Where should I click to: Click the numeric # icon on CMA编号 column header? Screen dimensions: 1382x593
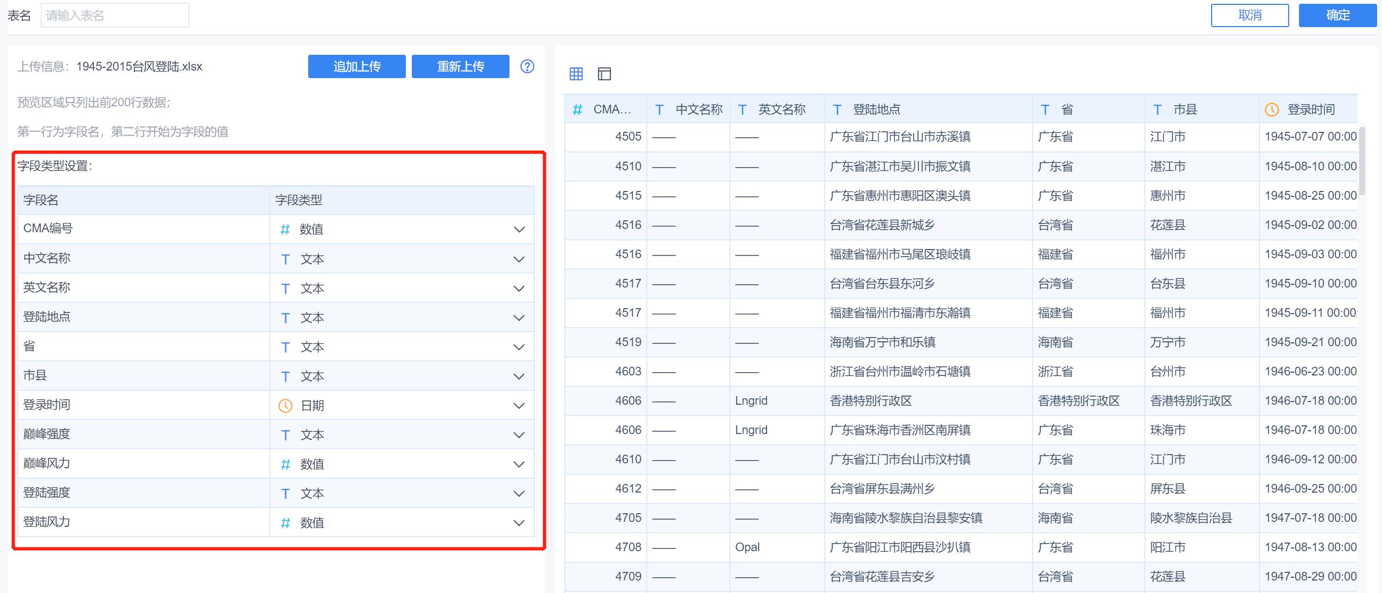click(x=577, y=109)
